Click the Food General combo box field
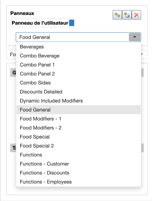The height and width of the screenshot is (201, 152). pos(78,37)
